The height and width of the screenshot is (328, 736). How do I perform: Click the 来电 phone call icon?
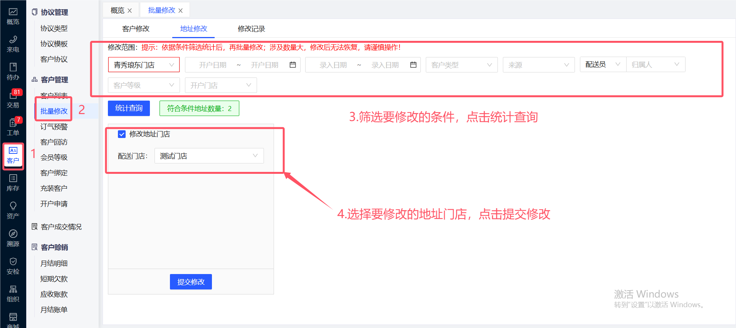(13, 44)
